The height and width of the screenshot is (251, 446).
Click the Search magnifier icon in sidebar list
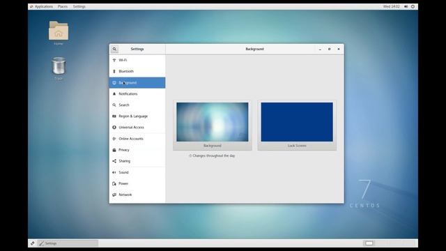click(x=114, y=105)
